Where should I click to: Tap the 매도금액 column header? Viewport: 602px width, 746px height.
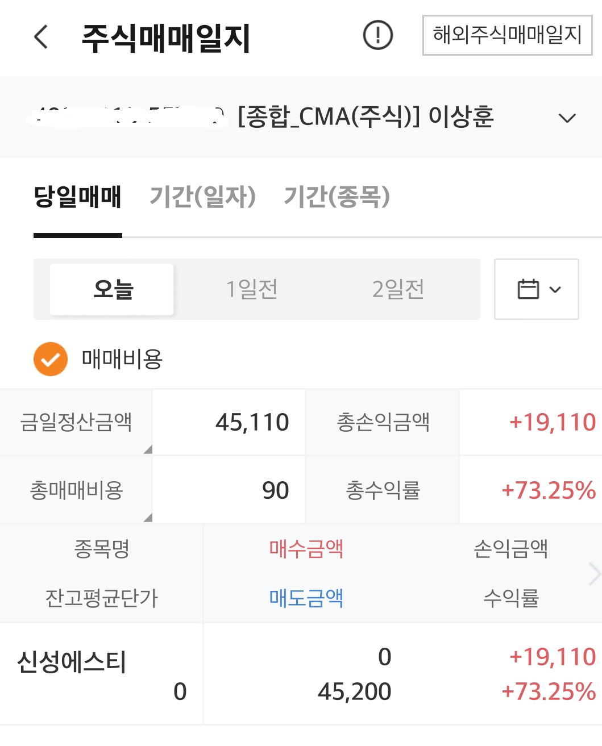point(306,598)
